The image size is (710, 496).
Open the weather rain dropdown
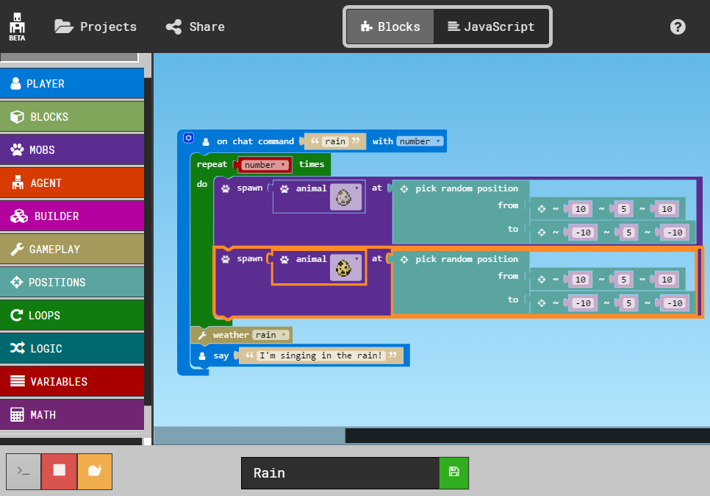pos(271,334)
